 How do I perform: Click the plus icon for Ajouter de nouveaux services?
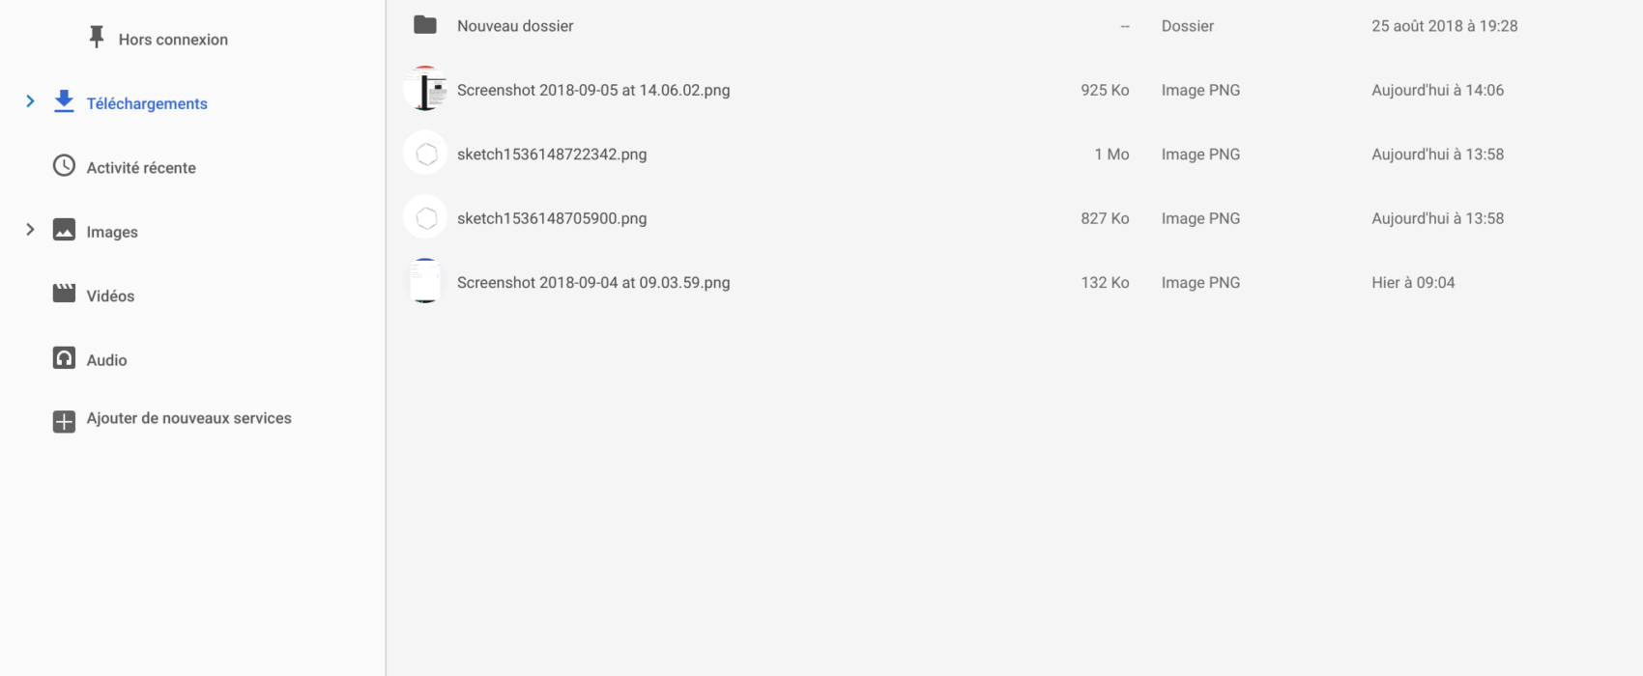(64, 422)
